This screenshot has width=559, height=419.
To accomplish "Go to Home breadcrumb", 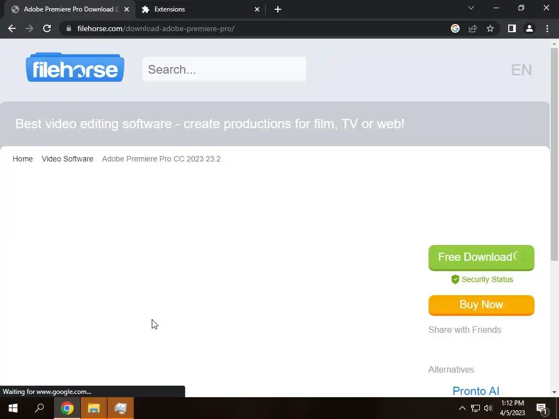I will click(23, 159).
